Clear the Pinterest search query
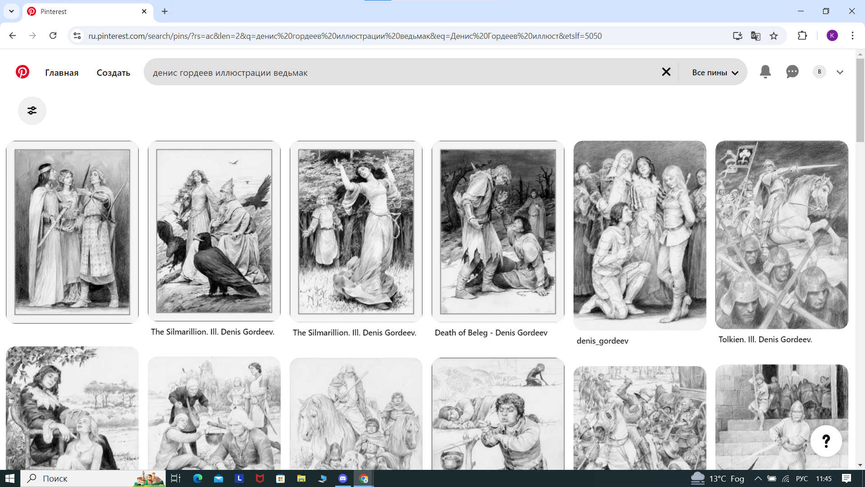The image size is (865, 487). click(x=666, y=72)
